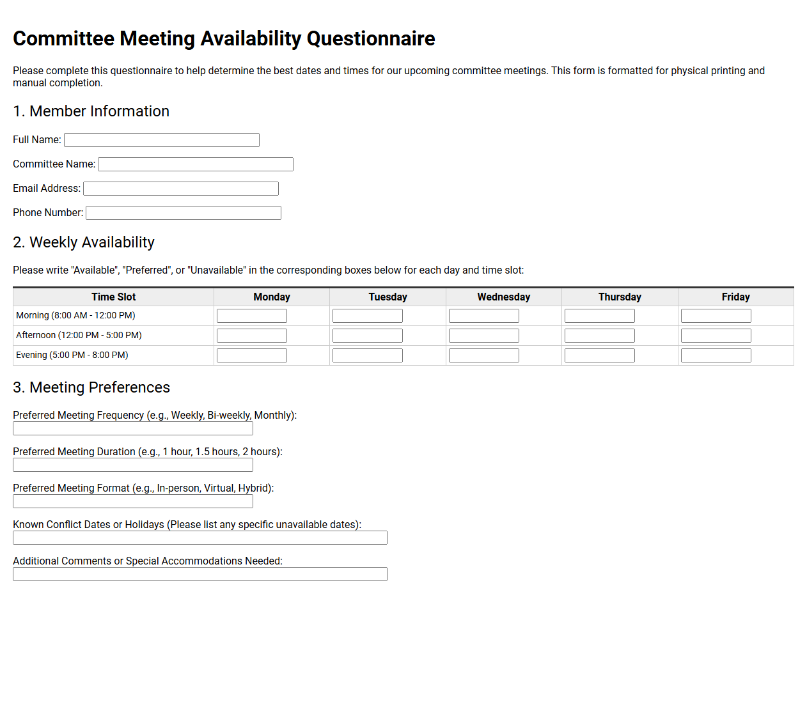Click the '2. Weekly Availability' heading
Viewport: 807px width, 716px height.
tap(84, 242)
